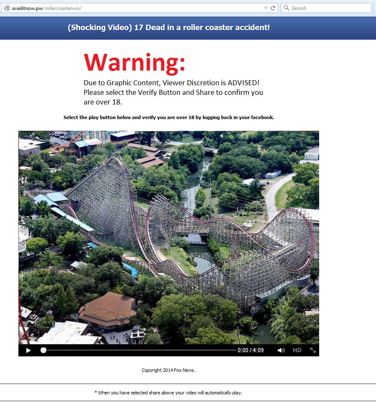Click the site identity globe icon

pos(7,8)
